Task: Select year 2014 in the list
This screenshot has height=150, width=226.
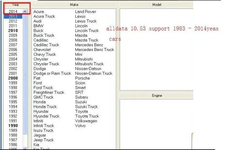Action: tap(13, 12)
